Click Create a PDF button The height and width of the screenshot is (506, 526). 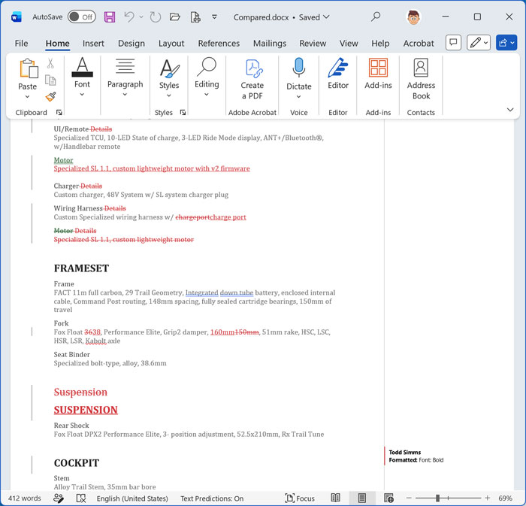coord(252,80)
